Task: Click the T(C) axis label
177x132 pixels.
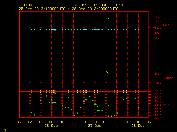Action: pos(166,24)
